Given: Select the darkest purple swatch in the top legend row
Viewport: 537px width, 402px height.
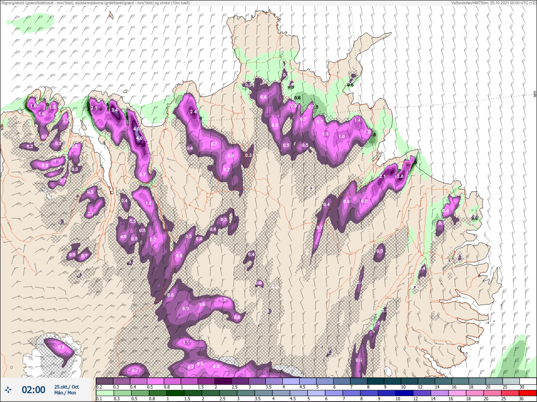Looking at the screenshot, I should pyautogui.click(x=223, y=381).
